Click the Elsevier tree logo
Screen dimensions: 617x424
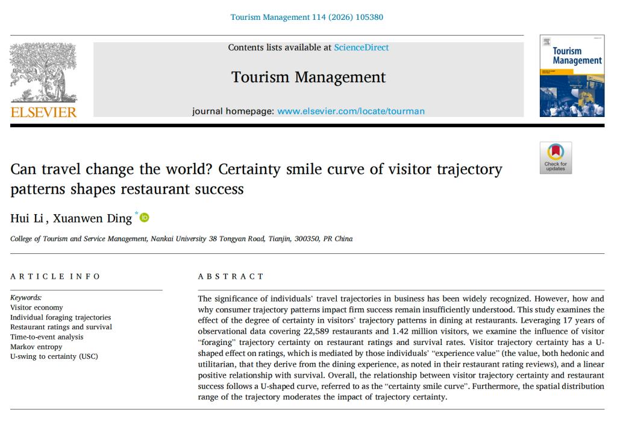43,72
